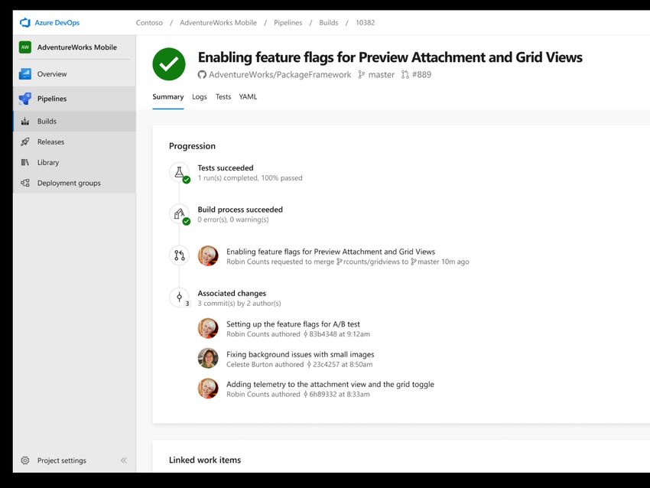Click the green build succeeded checkmark badge

(169, 63)
